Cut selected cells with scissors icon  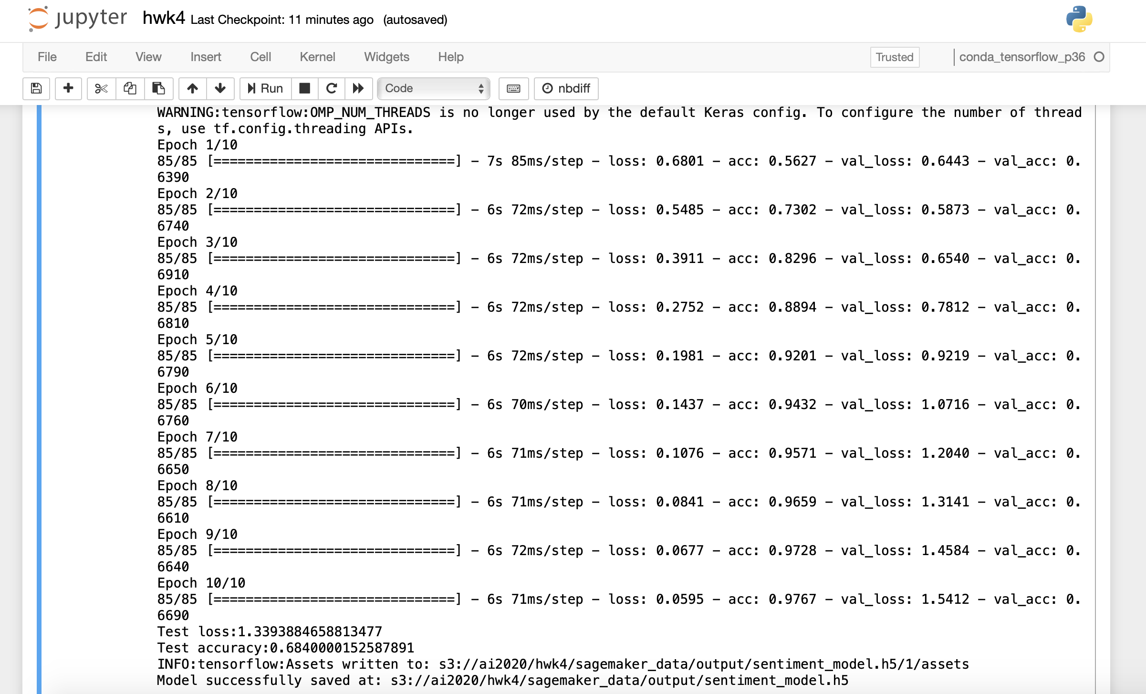(x=101, y=88)
